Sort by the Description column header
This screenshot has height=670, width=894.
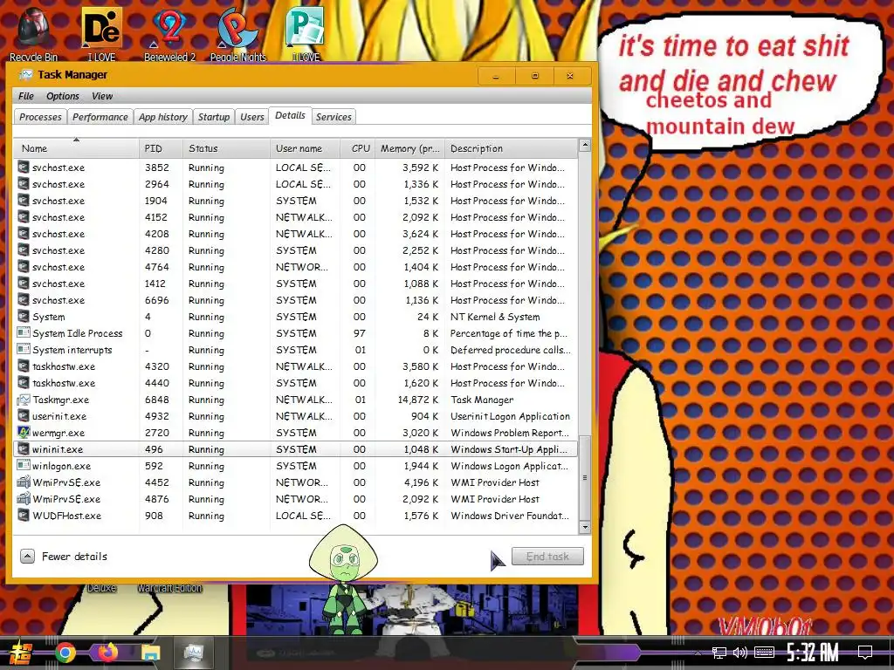511,148
